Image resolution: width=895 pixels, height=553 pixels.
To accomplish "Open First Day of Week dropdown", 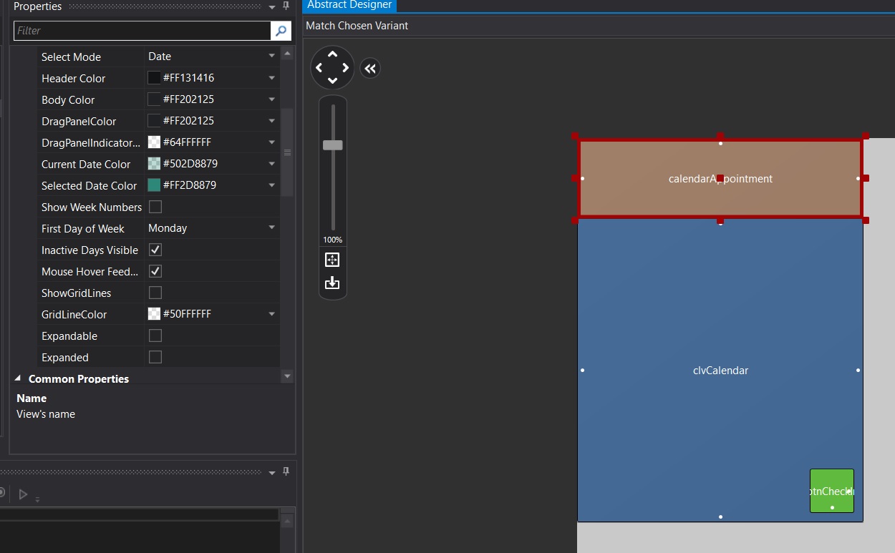I will 212,228.
